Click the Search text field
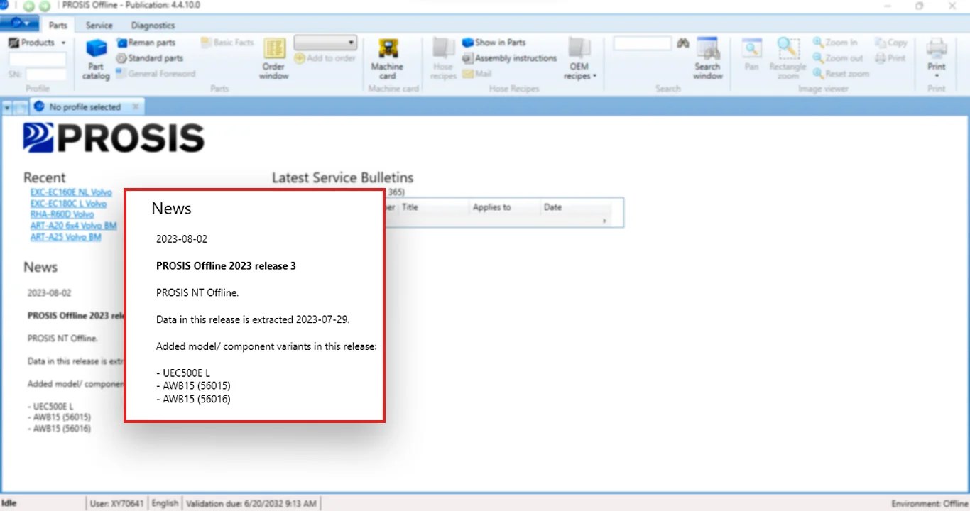The image size is (970, 511). tap(643, 43)
